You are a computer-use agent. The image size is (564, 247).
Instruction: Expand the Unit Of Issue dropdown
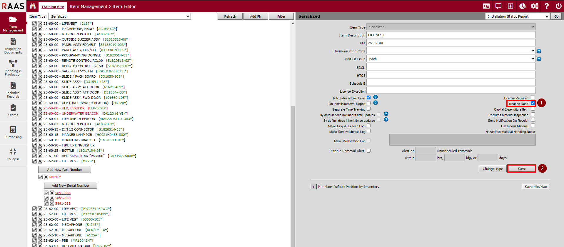[x=451, y=59]
